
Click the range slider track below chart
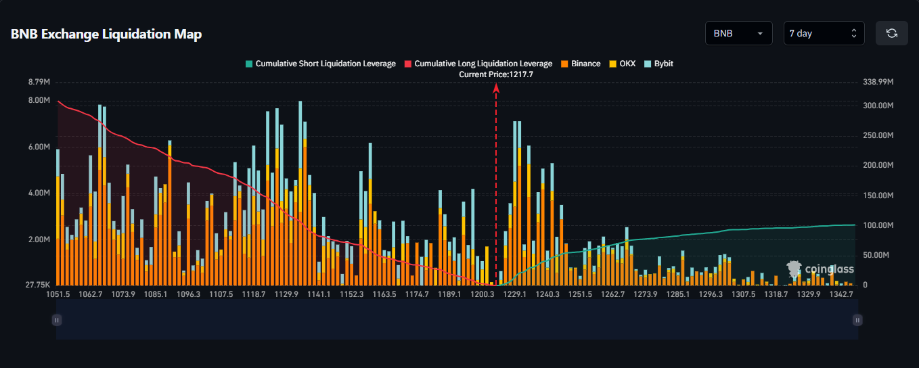(457, 320)
